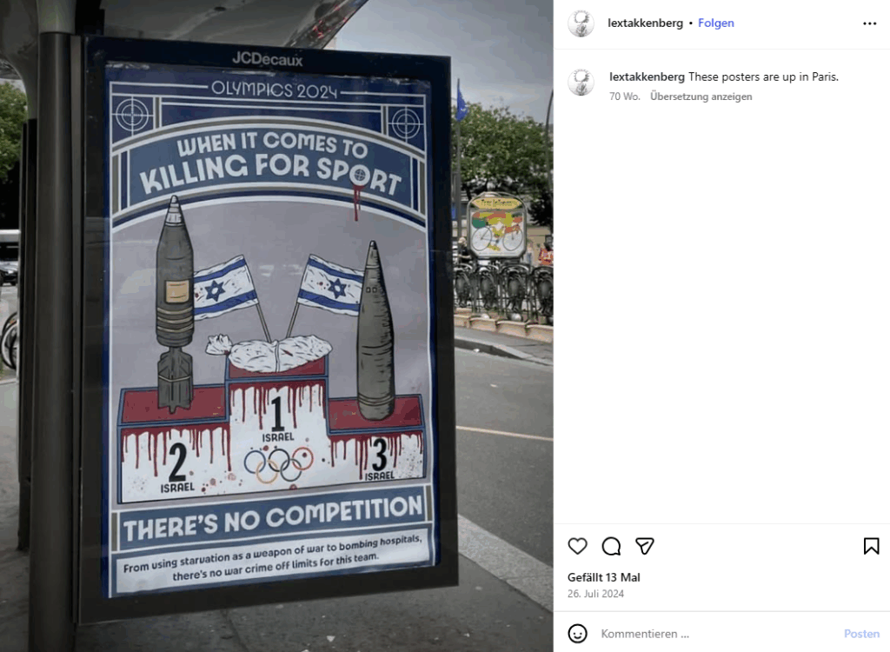This screenshot has height=652, width=890.
Task: Open the 26. Juli 2024 date link
Action: coord(595,594)
